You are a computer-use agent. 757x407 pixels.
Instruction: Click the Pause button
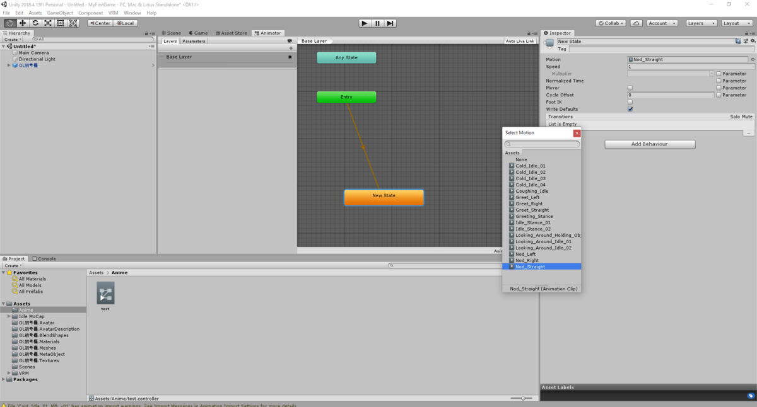[x=377, y=23]
